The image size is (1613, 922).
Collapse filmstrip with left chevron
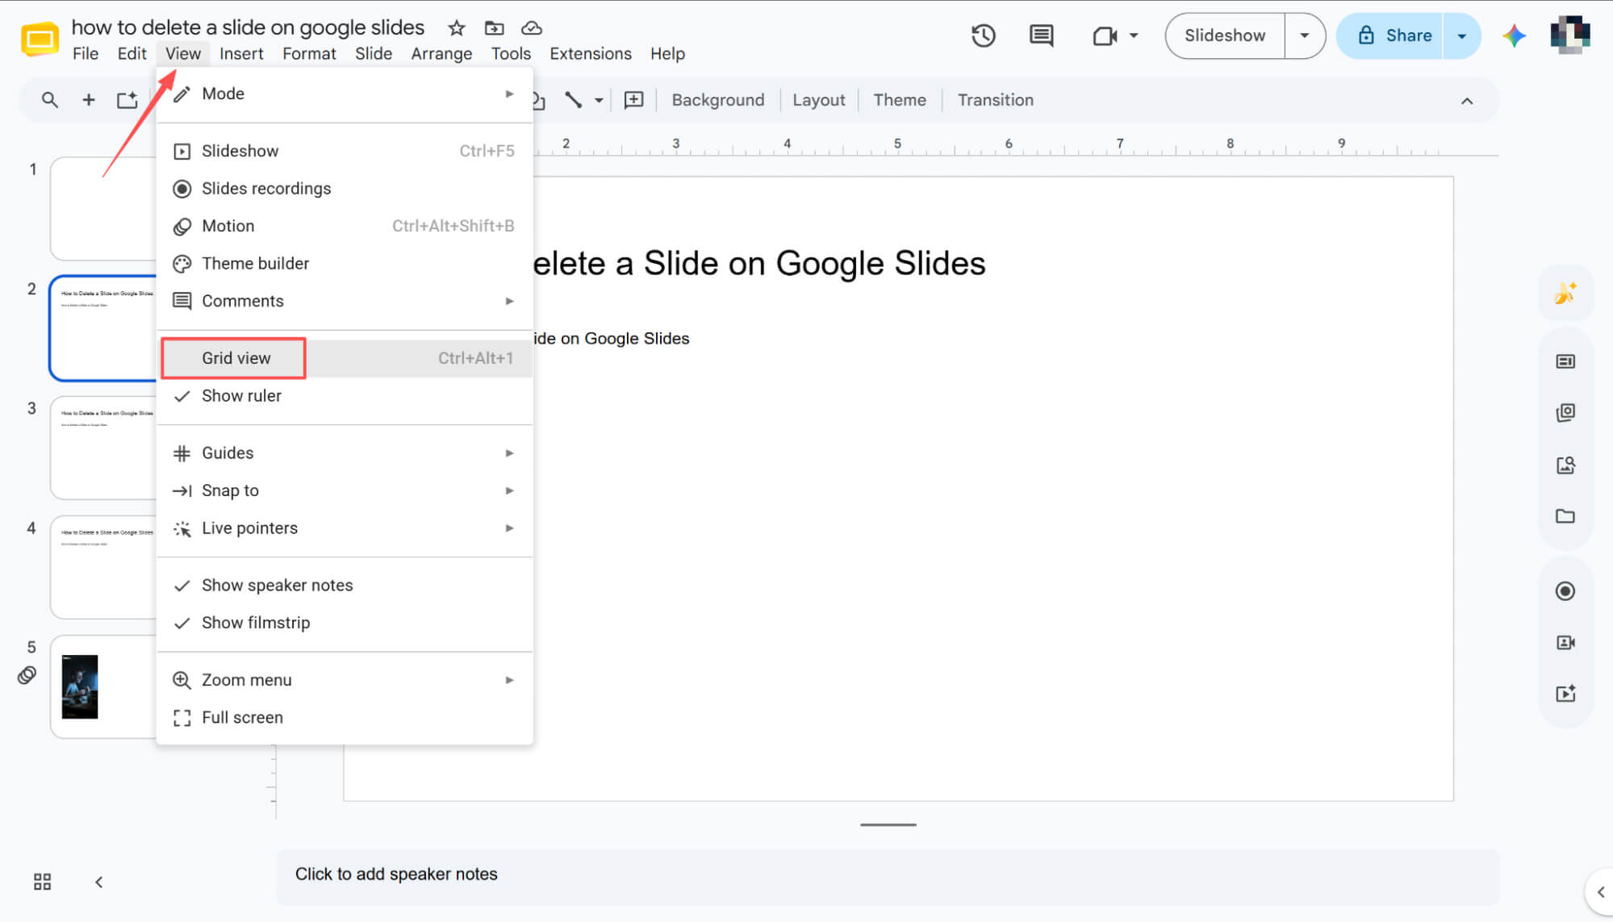pos(98,882)
